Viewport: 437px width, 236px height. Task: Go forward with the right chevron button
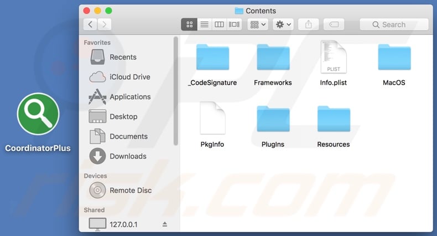[x=104, y=24]
